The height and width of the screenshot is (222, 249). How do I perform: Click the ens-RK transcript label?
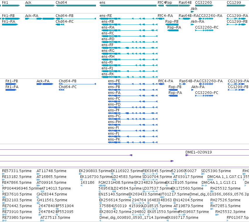(108, 74)
